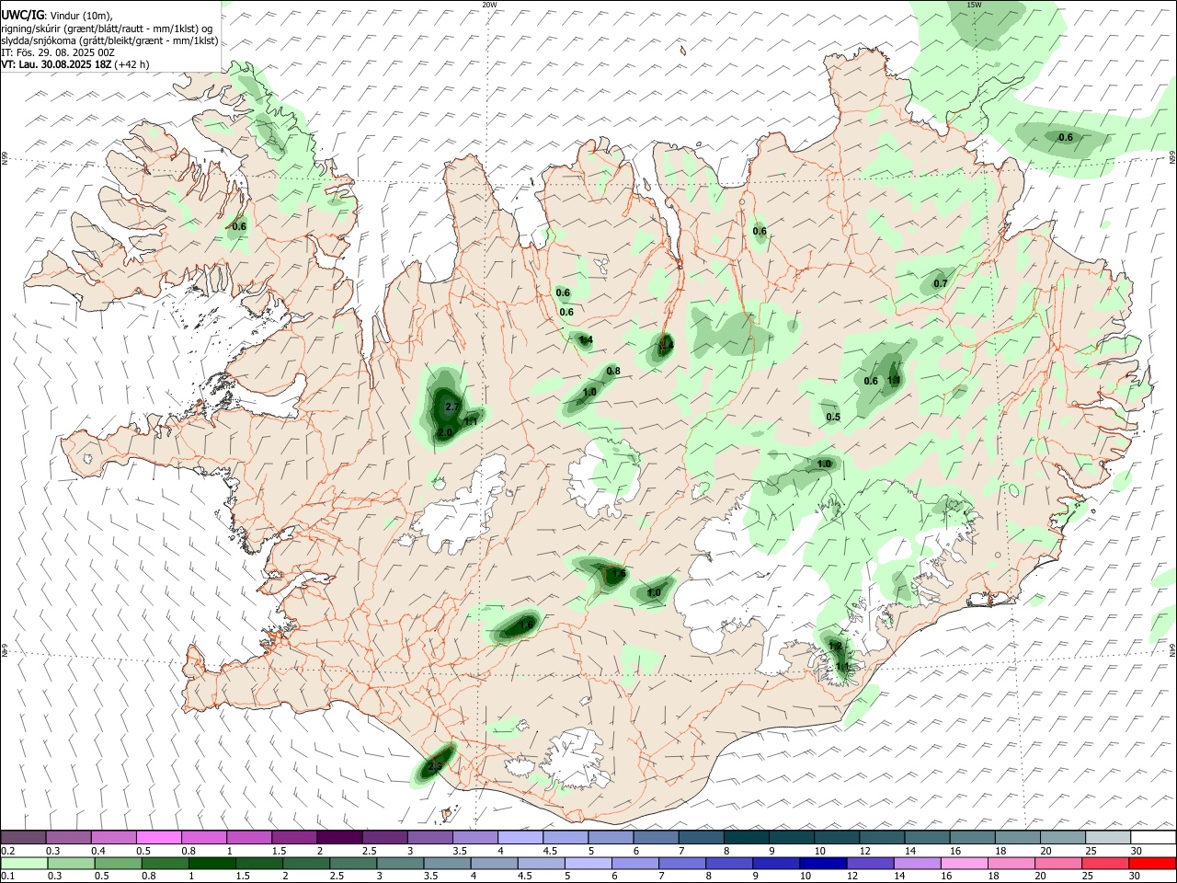Viewport: 1177px width, 883px height.
Task: Click the 12 label on the top scale
Action: pos(865,851)
